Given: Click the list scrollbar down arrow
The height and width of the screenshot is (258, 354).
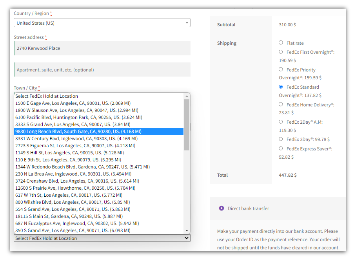Looking at the screenshot, I should pos(187,231).
